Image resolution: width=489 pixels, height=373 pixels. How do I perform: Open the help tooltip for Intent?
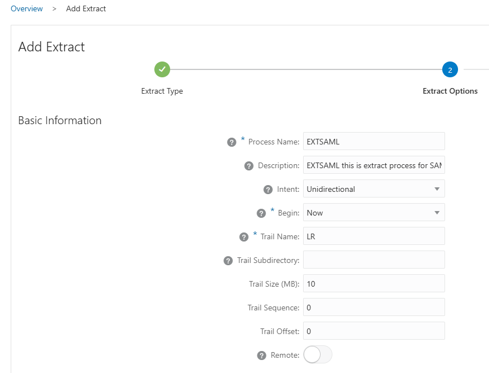(x=268, y=190)
